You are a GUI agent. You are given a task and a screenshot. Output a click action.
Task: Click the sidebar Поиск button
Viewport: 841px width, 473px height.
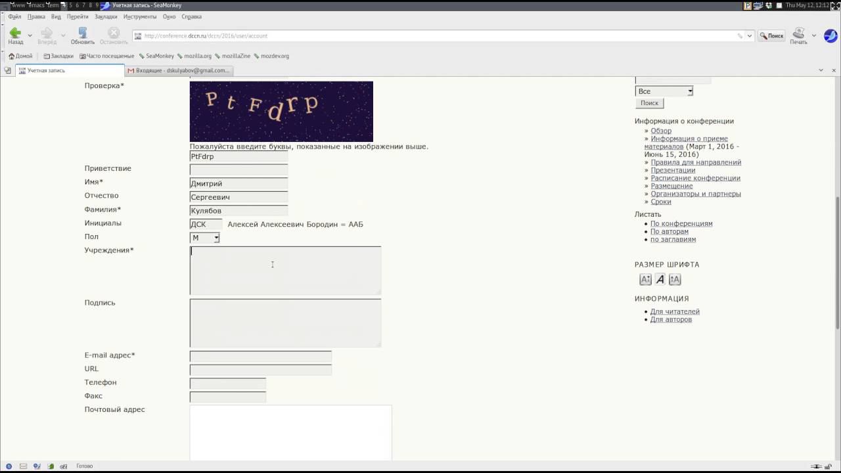pos(649,103)
